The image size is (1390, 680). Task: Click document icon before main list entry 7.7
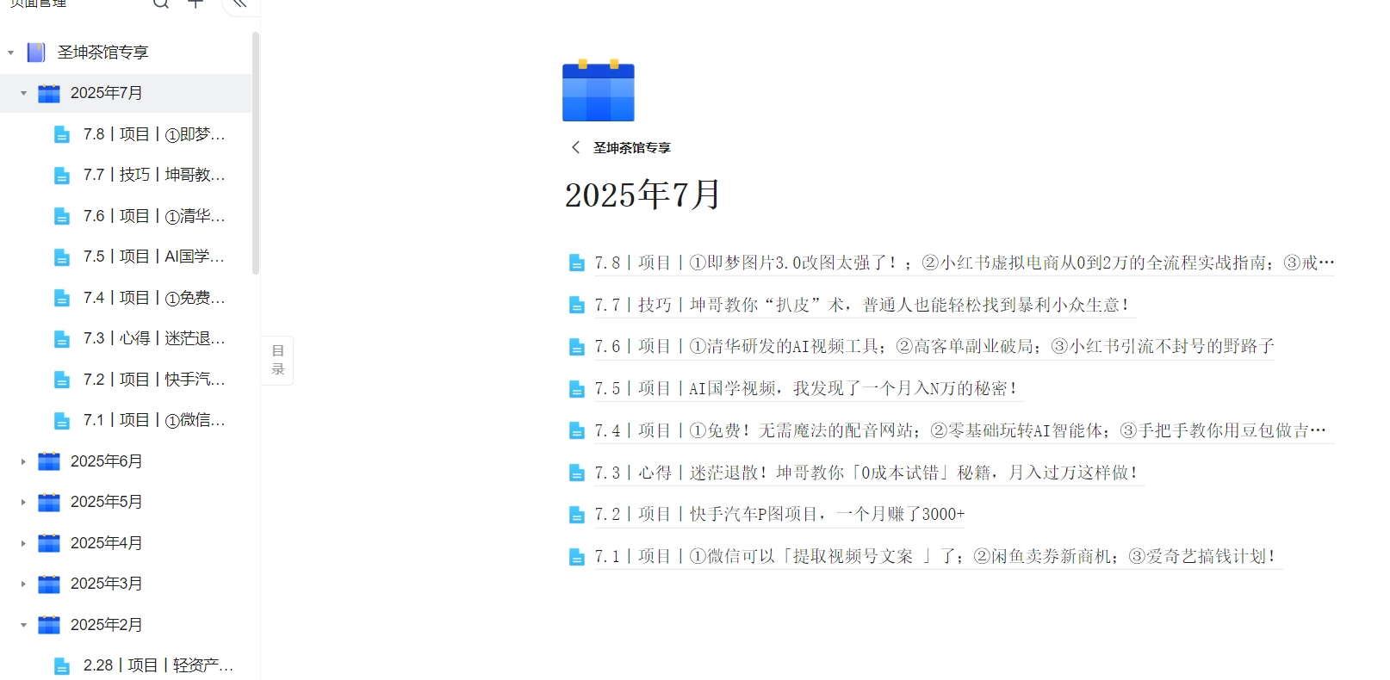[x=577, y=306]
